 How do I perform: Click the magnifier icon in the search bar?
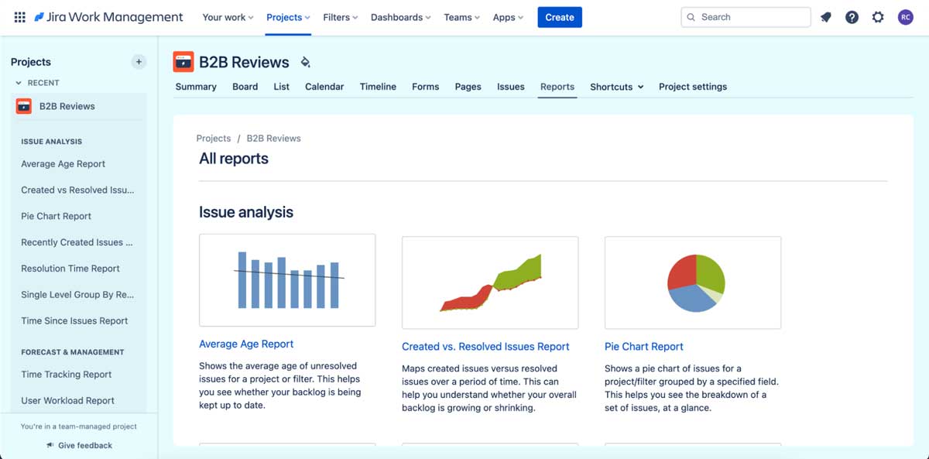point(691,16)
